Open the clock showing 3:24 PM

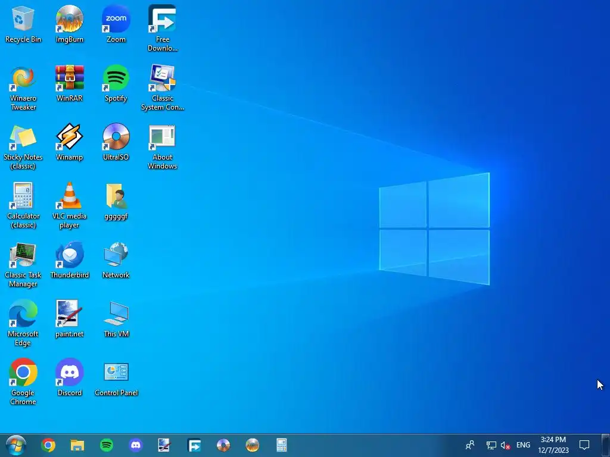click(x=553, y=445)
